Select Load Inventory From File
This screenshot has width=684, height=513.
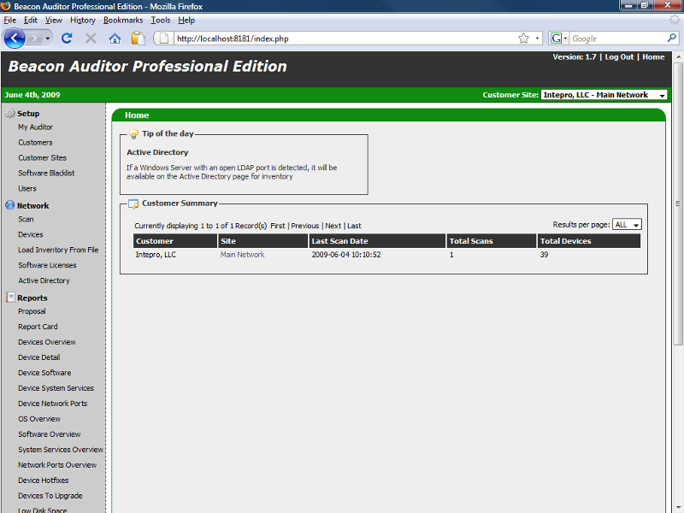point(58,250)
